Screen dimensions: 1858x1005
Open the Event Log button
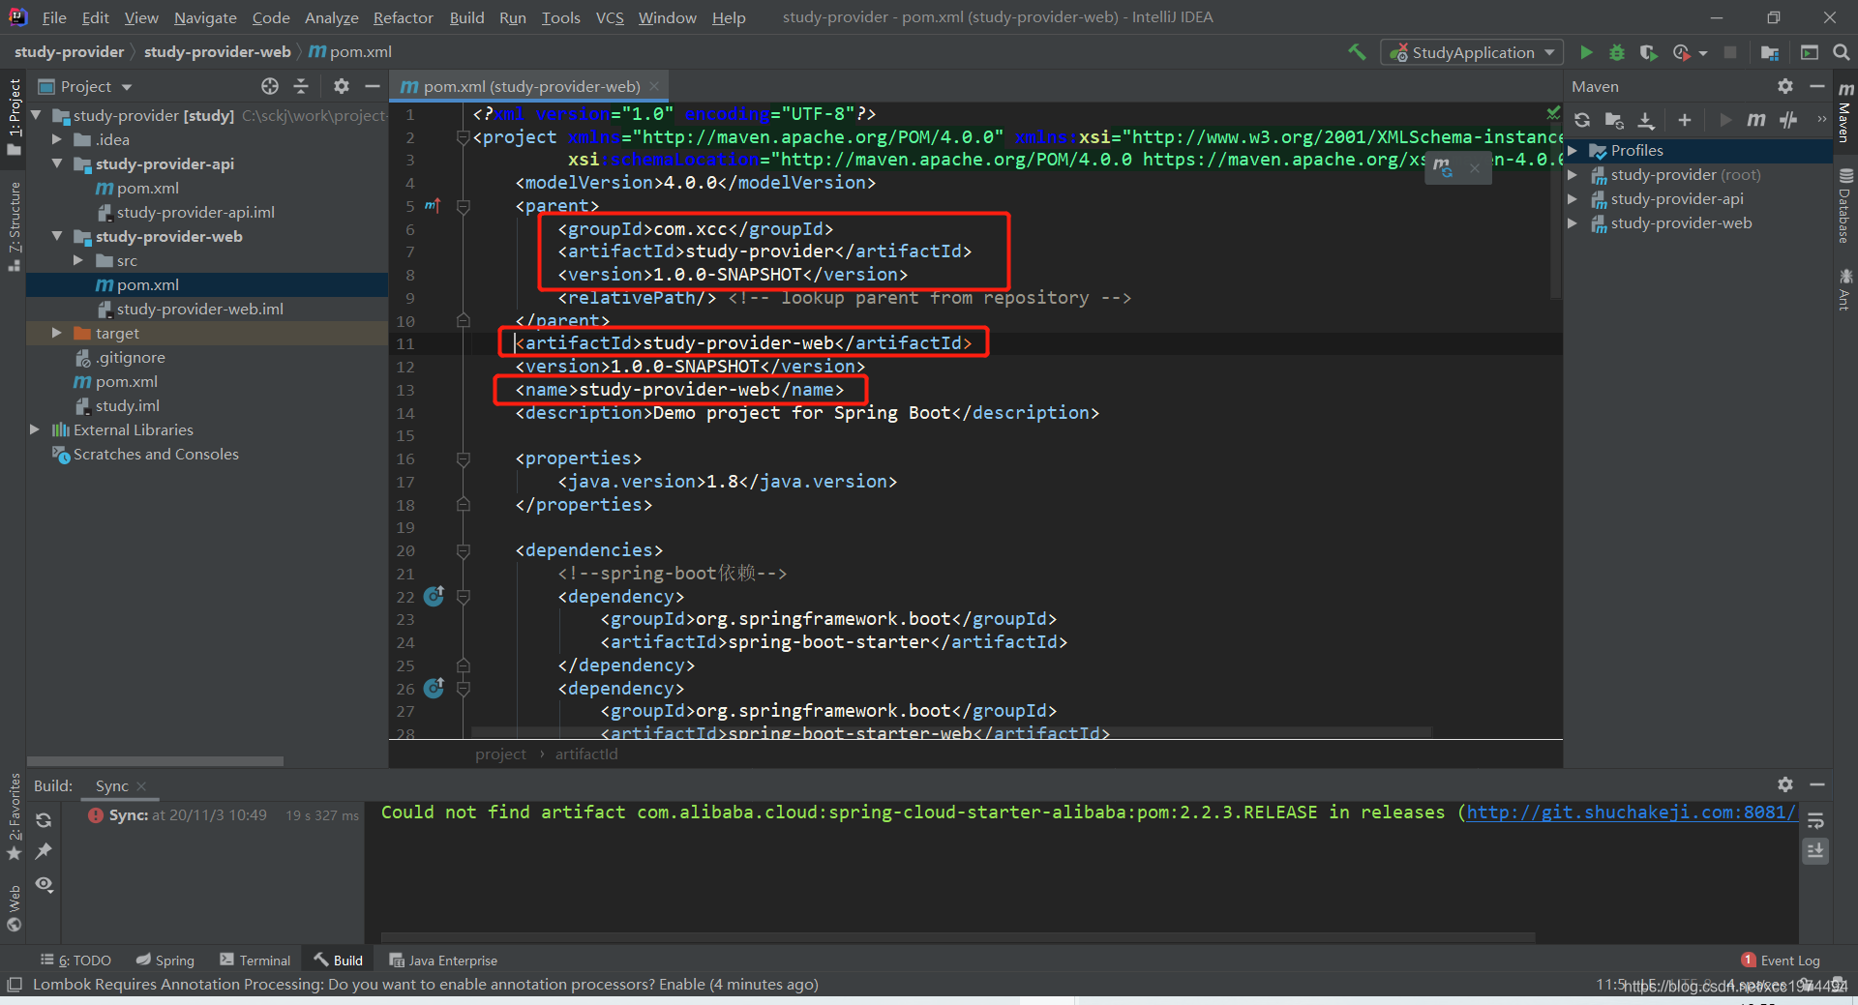tap(1781, 961)
